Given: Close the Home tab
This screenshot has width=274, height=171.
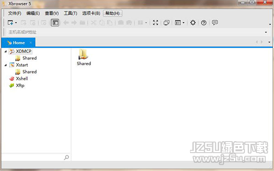Looking at the screenshot, I should (x=31, y=43).
